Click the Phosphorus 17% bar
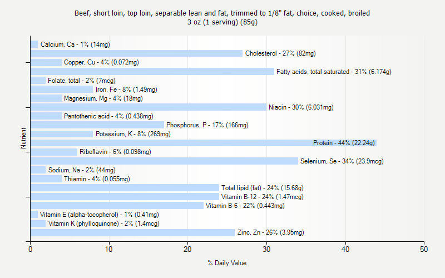 97,125
